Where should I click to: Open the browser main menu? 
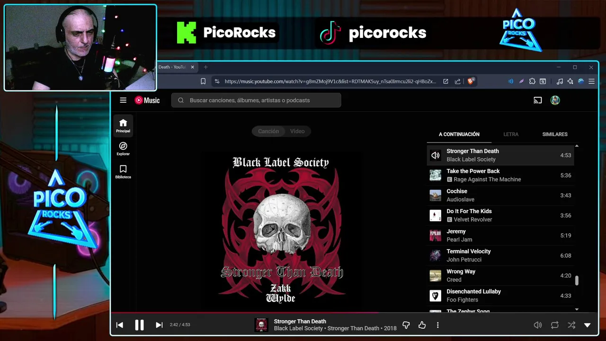[x=591, y=81]
